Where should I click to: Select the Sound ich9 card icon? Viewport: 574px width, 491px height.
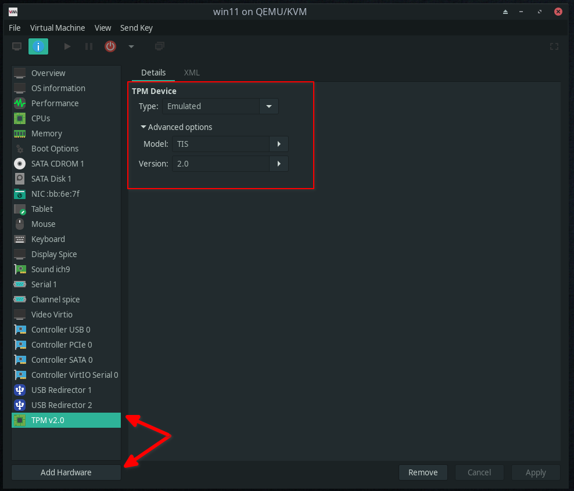(20, 269)
